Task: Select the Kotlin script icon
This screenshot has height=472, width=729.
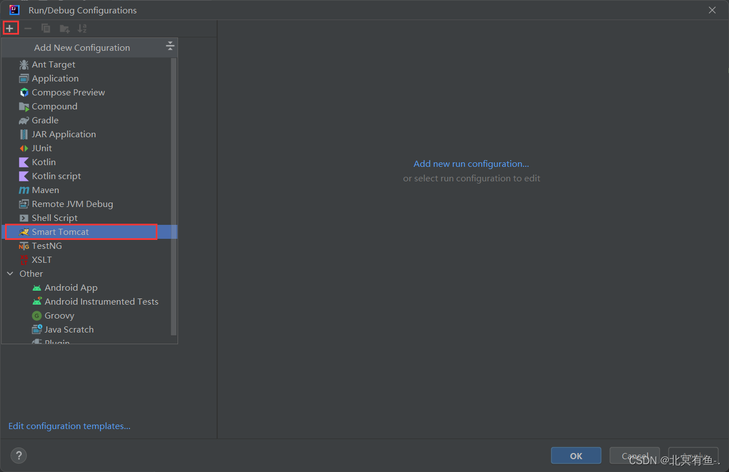Action: tap(24, 176)
